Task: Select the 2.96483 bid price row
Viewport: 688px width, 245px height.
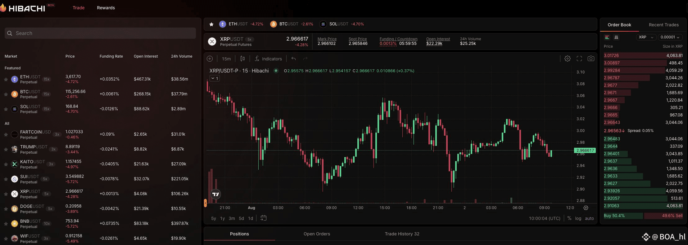Action: (x=643, y=139)
